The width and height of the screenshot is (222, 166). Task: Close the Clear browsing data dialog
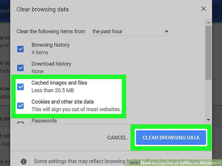[x=203, y=9]
